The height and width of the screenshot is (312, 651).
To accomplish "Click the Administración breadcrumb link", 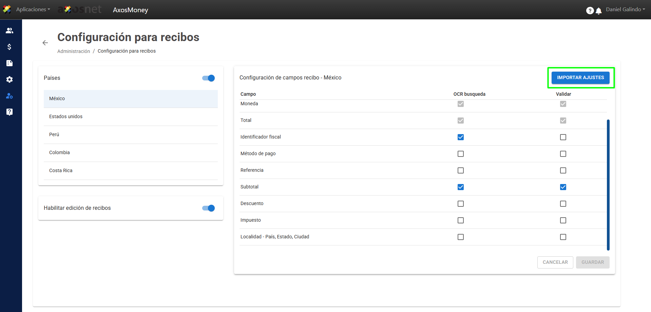I will point(74,51).
